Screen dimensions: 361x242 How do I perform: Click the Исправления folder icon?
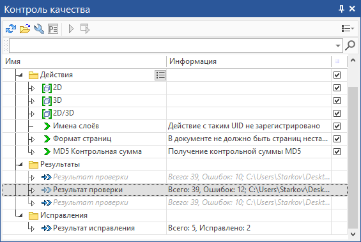33,216
